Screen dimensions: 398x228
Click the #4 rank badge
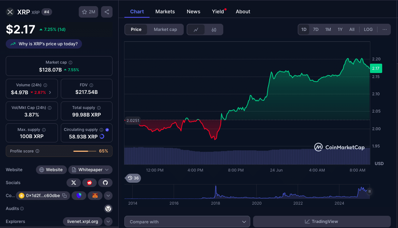(x=47, y=12)
